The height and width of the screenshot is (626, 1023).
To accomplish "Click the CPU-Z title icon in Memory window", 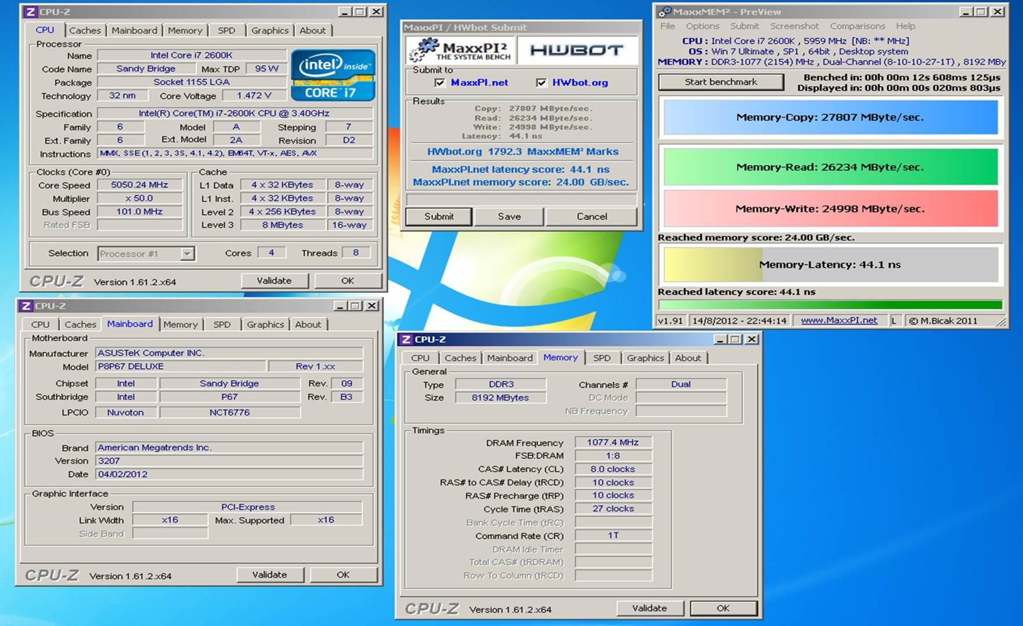I will (406, 339).
